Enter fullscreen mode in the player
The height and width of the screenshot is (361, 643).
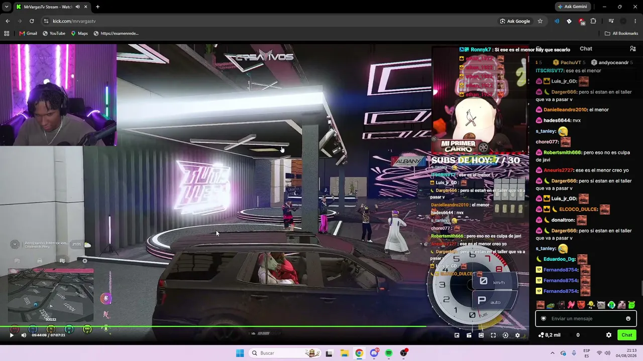(493, 335)
